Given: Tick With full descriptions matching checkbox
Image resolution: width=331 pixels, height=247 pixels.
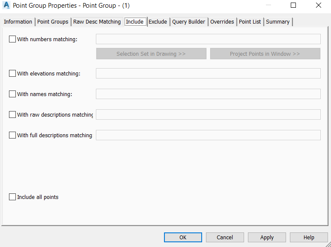Looking at the screenshot, I should pos(12,135).
